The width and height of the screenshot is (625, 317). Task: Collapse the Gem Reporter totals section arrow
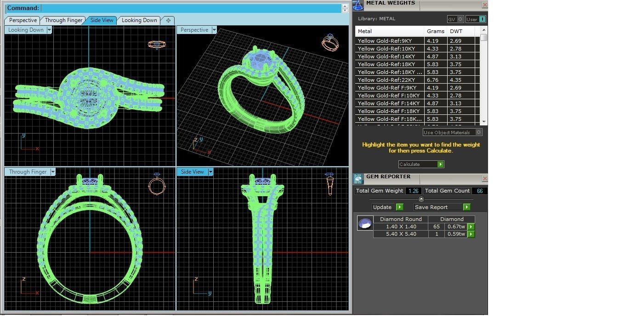(421, 199)
